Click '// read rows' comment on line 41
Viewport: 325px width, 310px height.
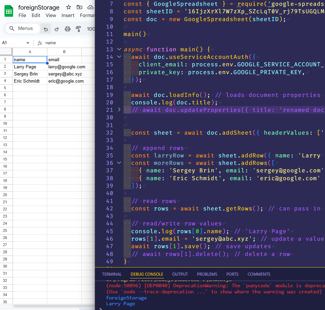point(154,201)
